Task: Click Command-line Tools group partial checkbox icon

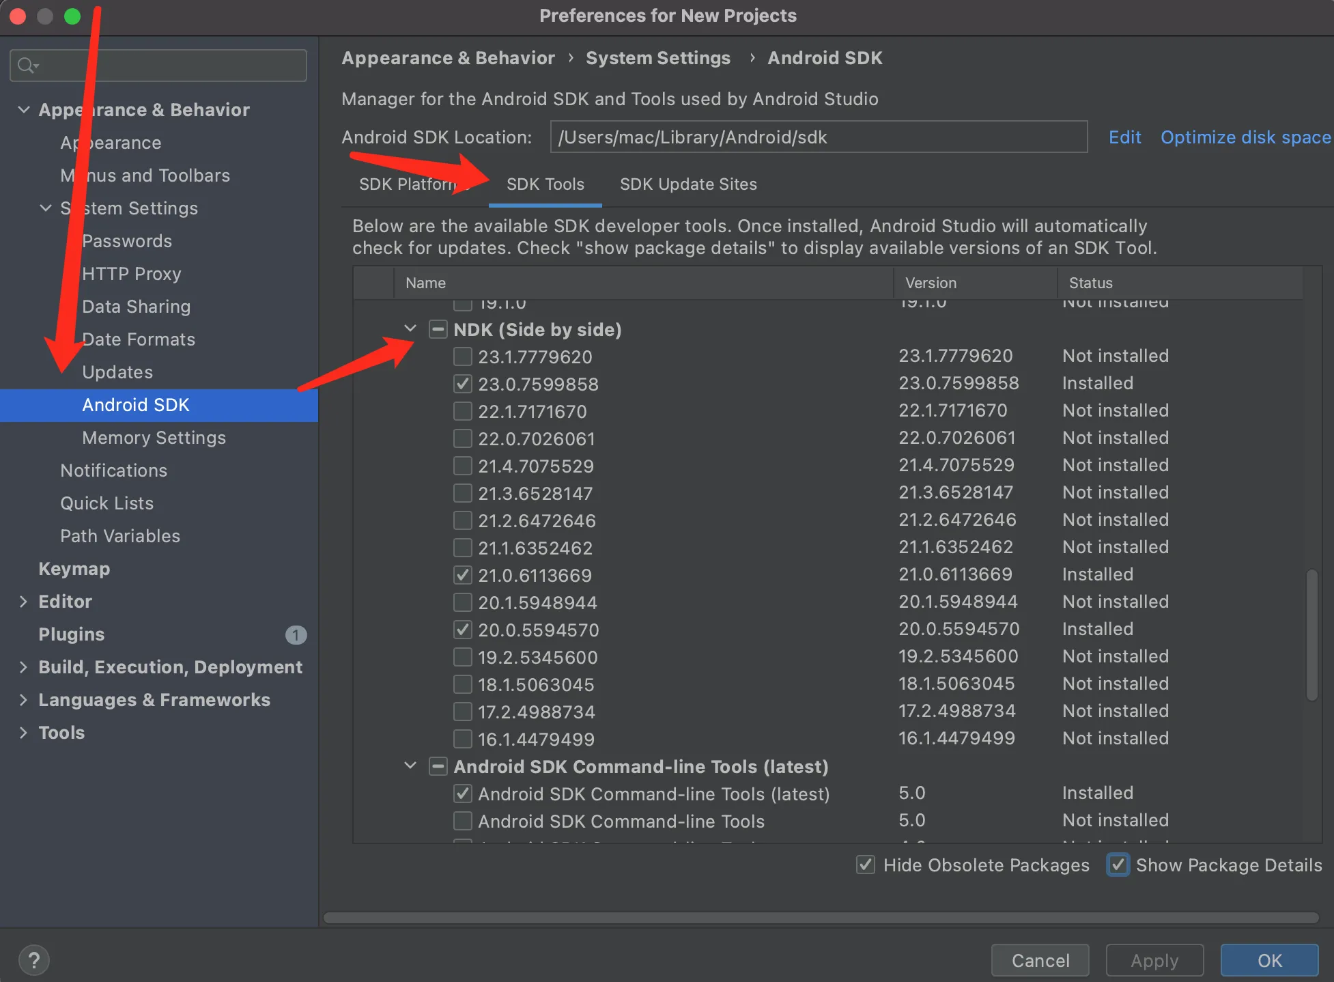Action: point(438,766)
